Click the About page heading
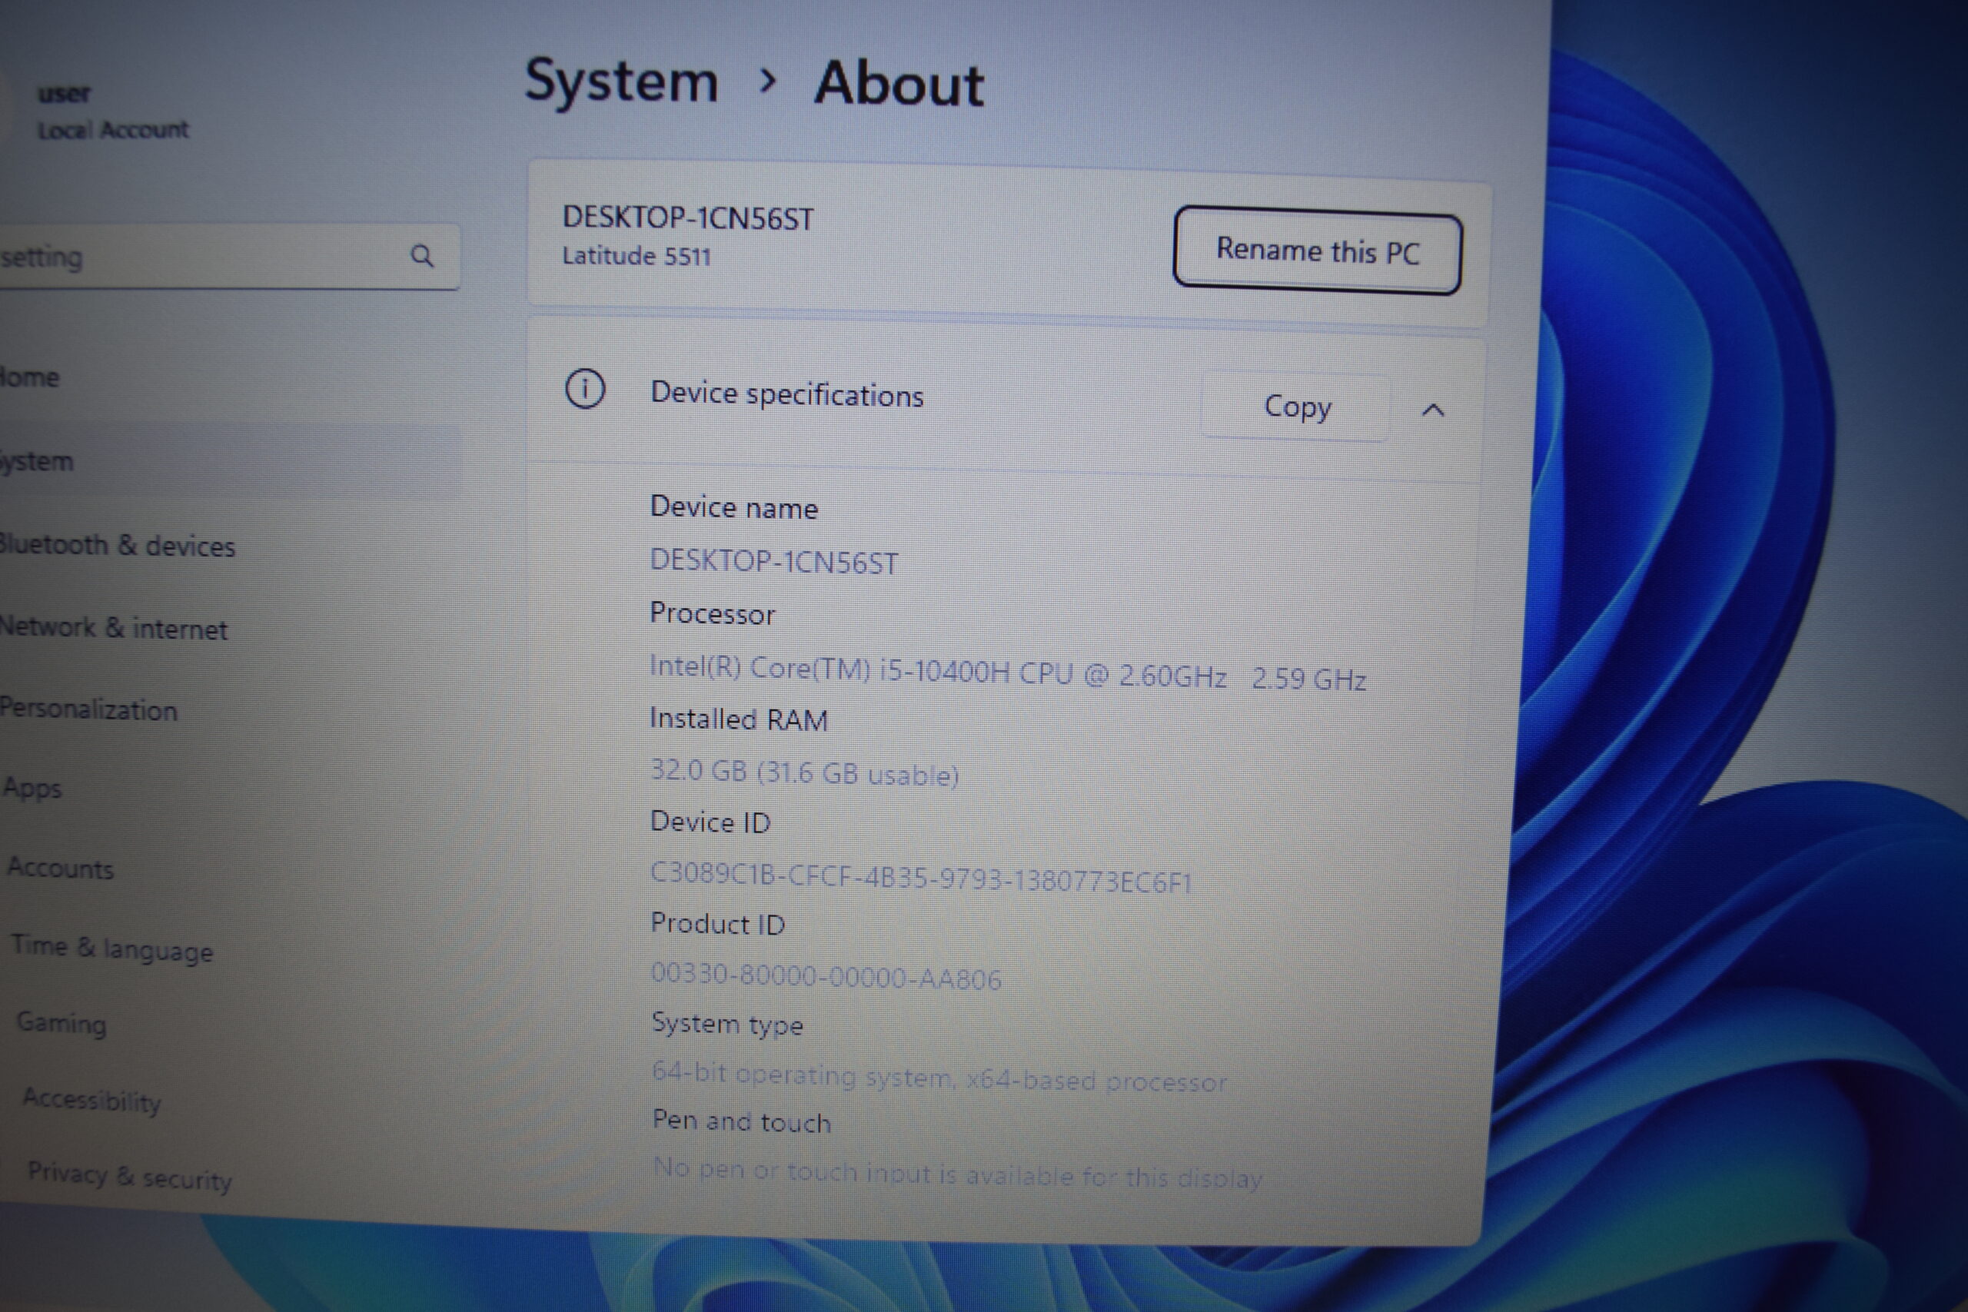Viewport: 1968px width, 1312px height. pos(899,84)
